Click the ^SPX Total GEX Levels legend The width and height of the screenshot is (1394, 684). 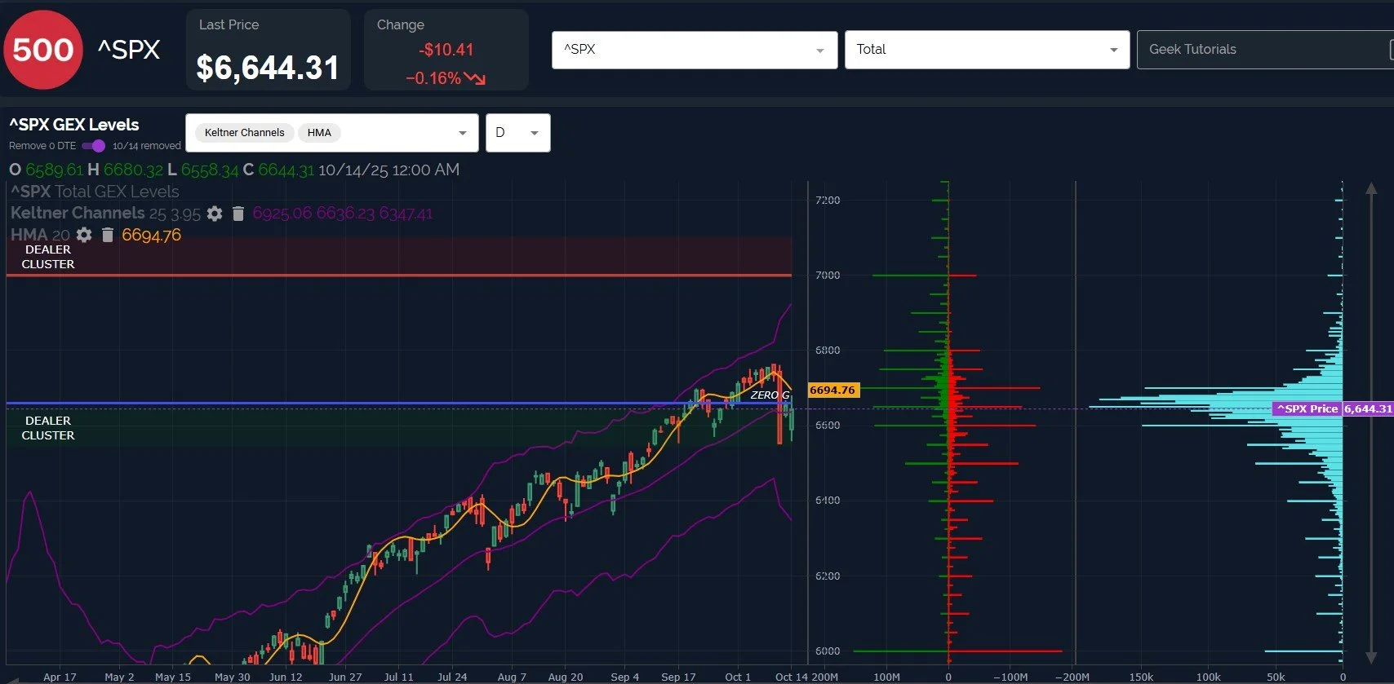pos(95,192)
